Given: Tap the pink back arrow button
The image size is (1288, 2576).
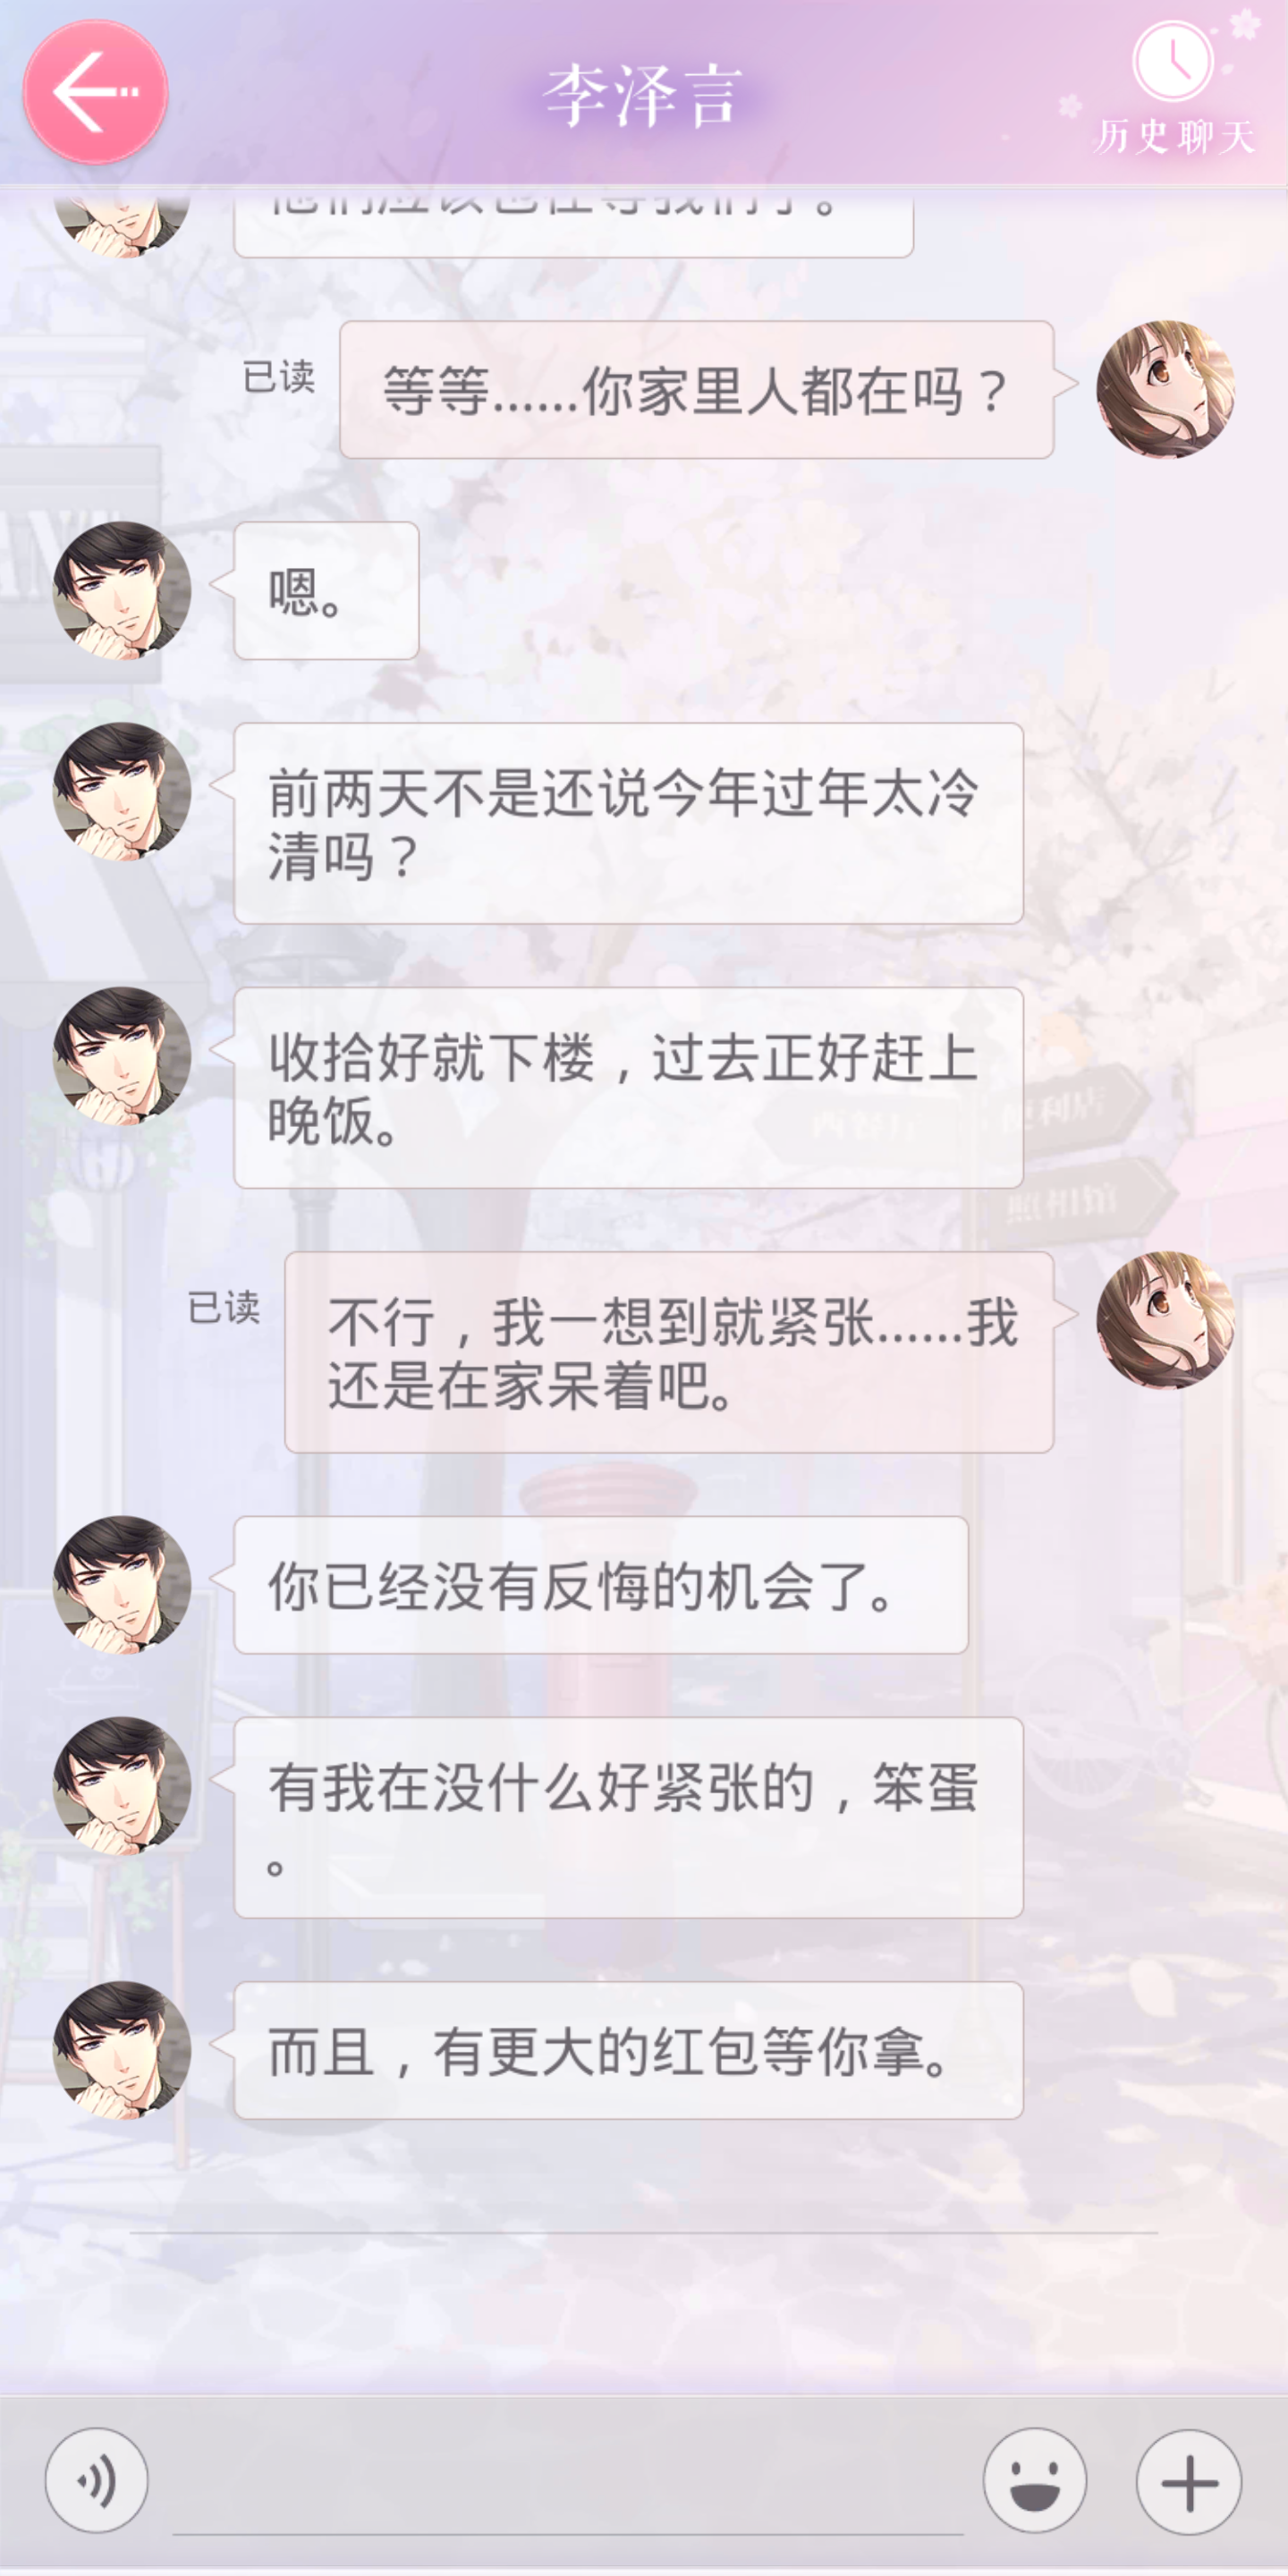Looking at the screenshot, I should tap(95, 92).
